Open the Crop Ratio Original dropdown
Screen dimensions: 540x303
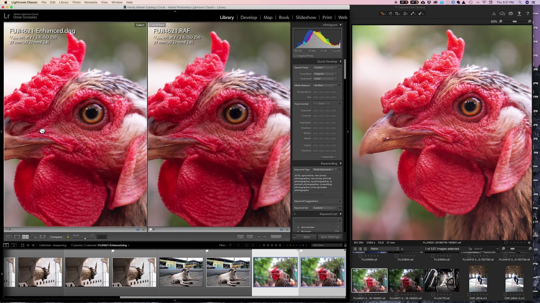[x=325, y=74]
